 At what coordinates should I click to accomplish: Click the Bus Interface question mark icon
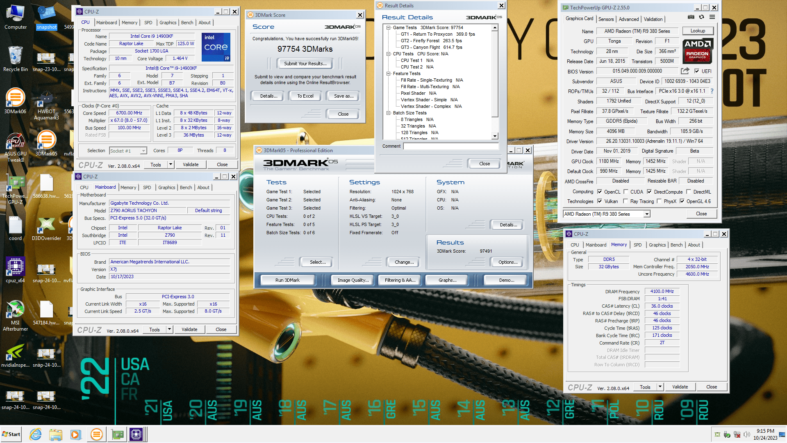click(x=712, y=91)
